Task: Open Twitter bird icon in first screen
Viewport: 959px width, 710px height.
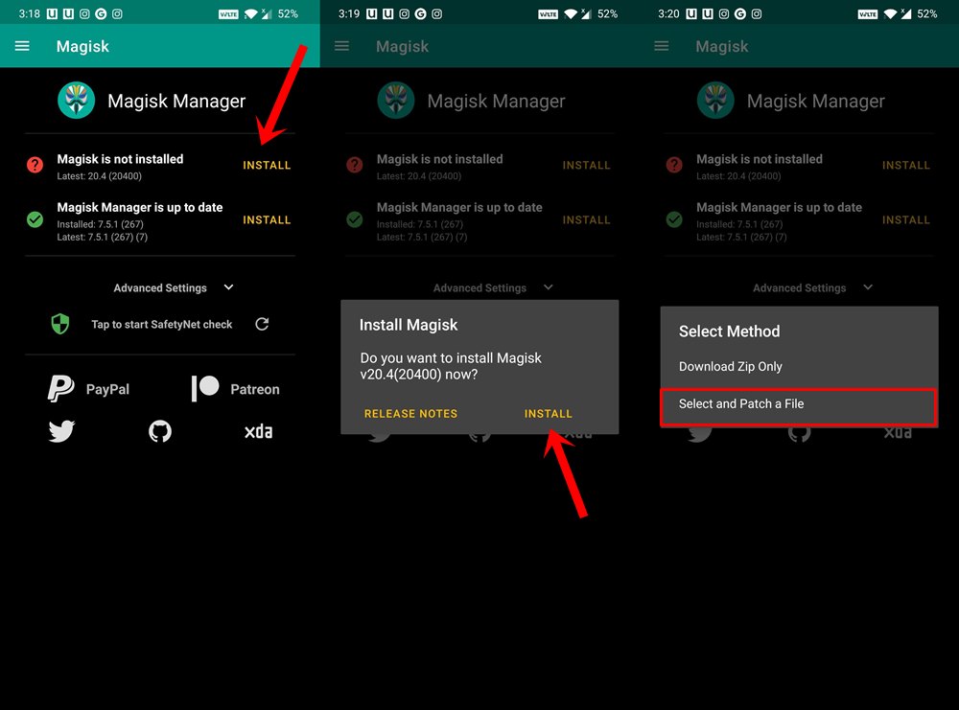Action: (x=61, y=431)
